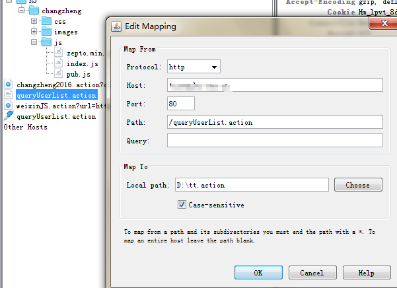
Task: Collapse the js folder node
Action: tap(34, 42)
